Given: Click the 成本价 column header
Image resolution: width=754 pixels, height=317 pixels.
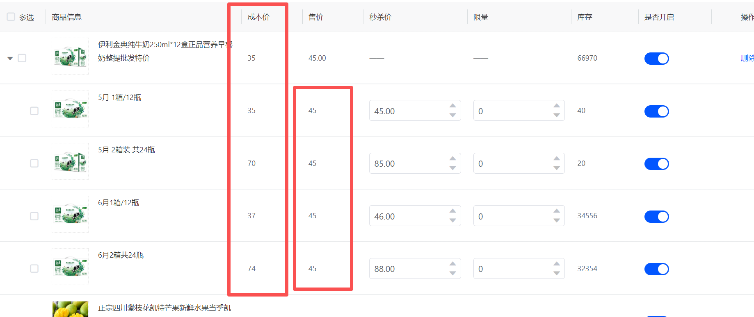Looking at the screenshot, I should point(258,17).
